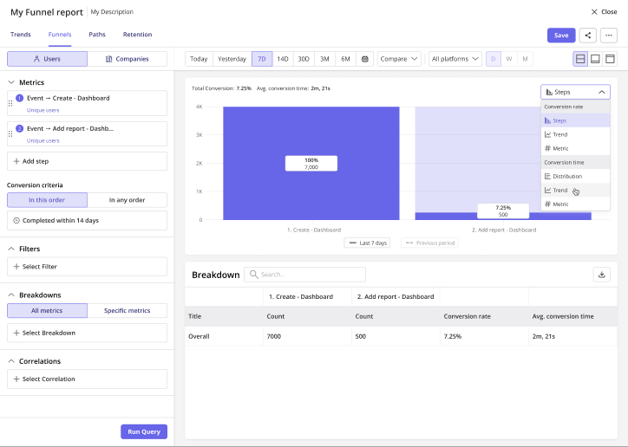Click Select Breakdown
This screenshot has height=447, width=628.
(x=87, y=333)
